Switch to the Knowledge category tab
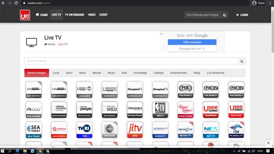This screenshot has height=154, width=274. (x=140, y=73)
